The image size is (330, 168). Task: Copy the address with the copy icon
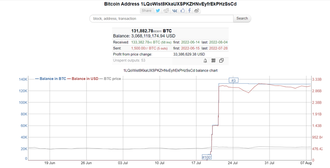[x=222, y=61]
